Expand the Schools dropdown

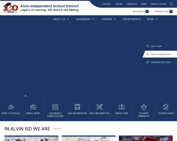[141, 11]
